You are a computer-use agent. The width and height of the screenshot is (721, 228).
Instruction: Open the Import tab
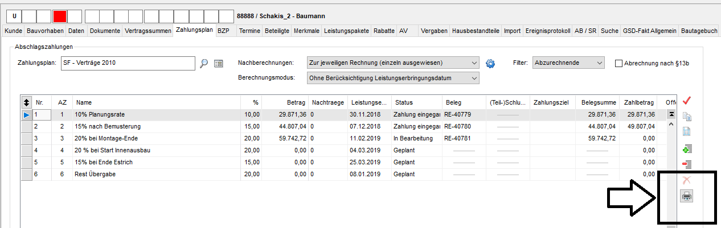[512, 31]
